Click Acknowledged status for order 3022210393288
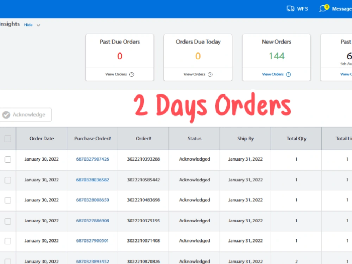352x264 pixels. coord(194,159)
